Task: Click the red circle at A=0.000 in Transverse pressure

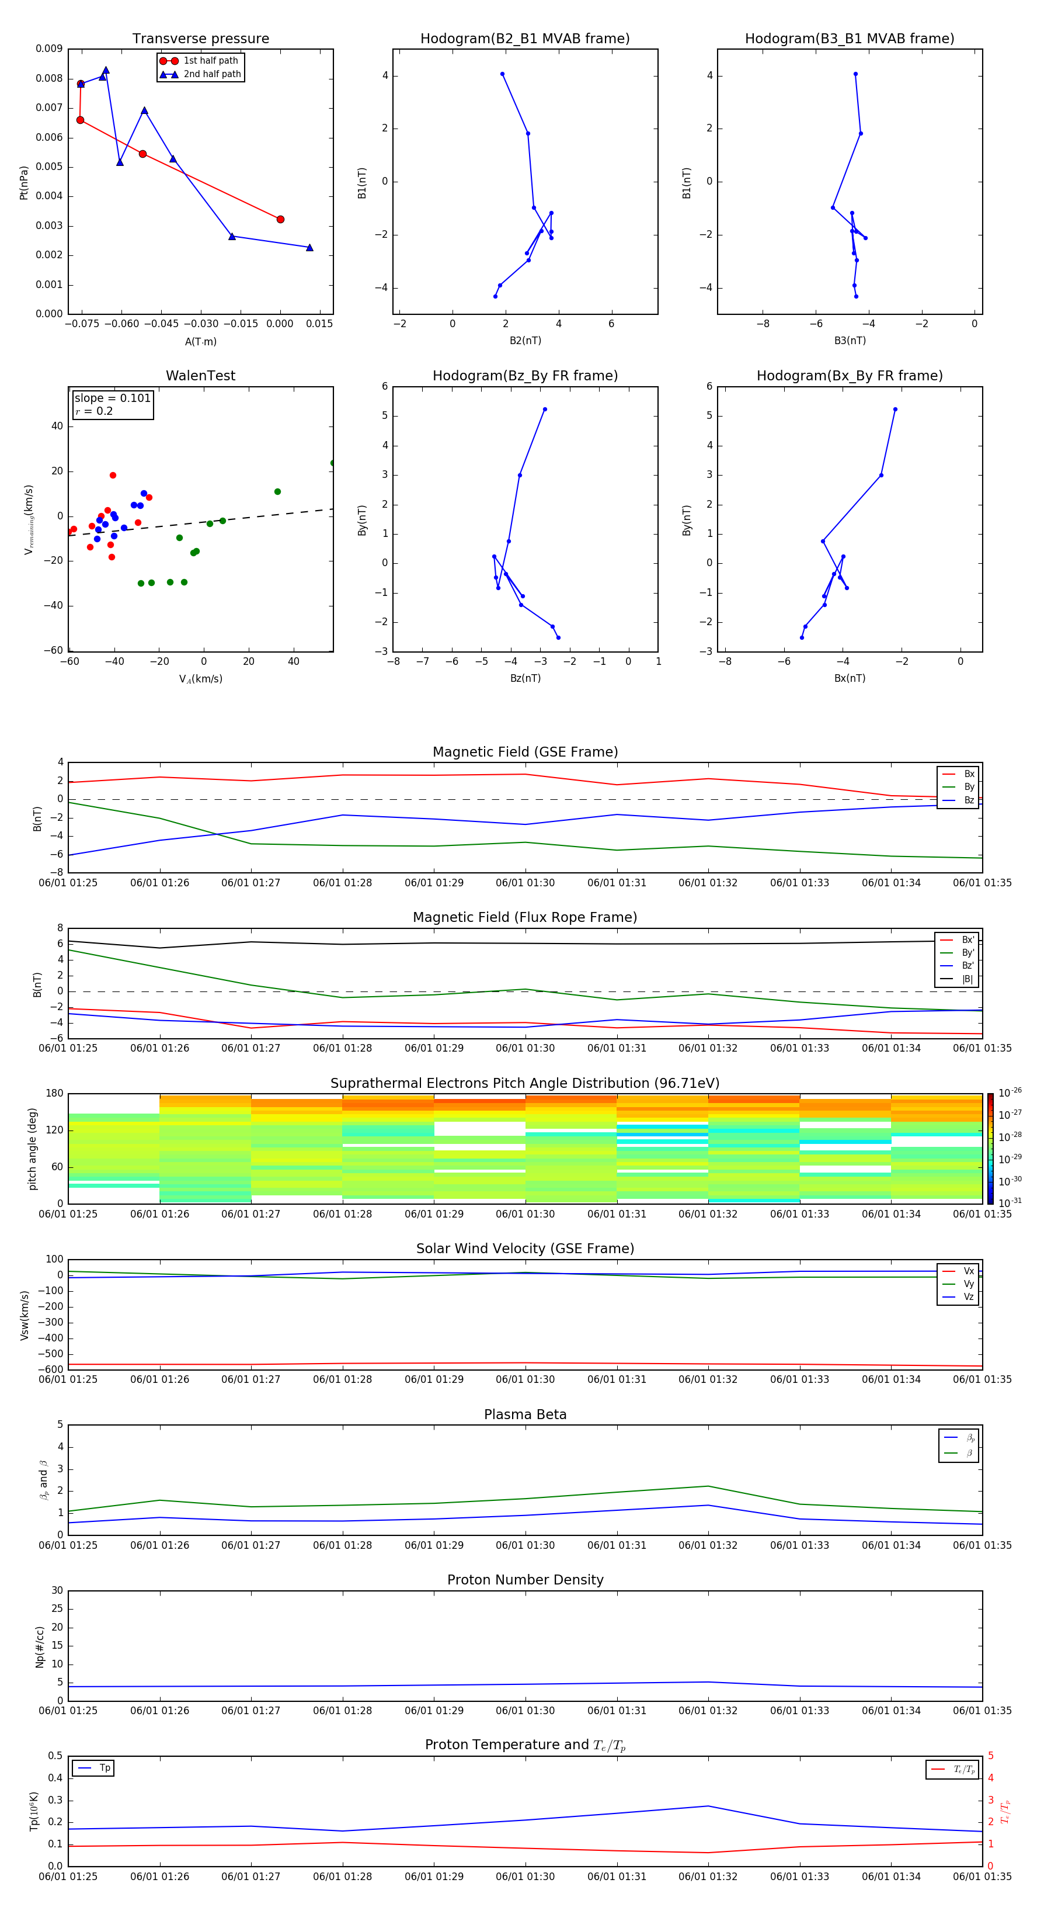Action: [x=280, y=219]
